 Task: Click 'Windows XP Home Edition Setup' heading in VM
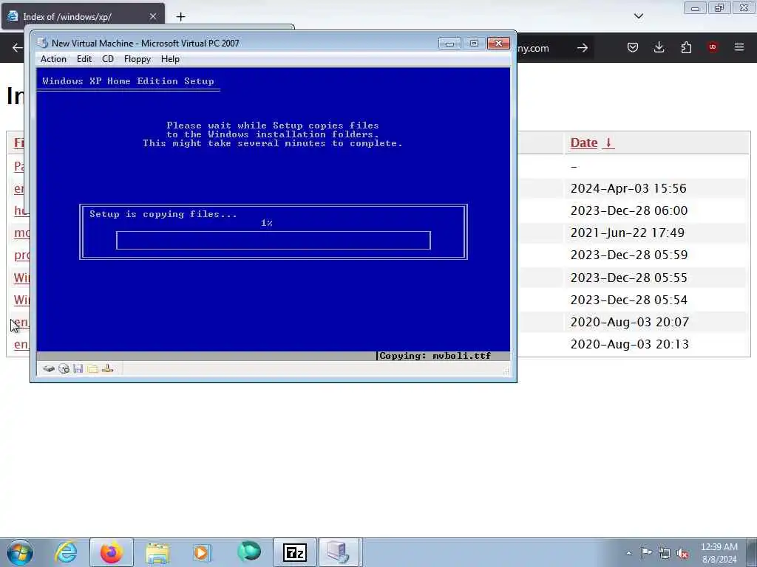128,81
